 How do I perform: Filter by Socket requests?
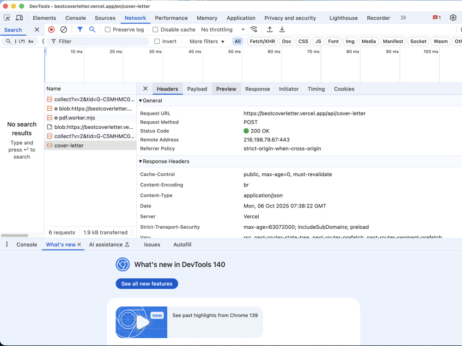(418, 41)
